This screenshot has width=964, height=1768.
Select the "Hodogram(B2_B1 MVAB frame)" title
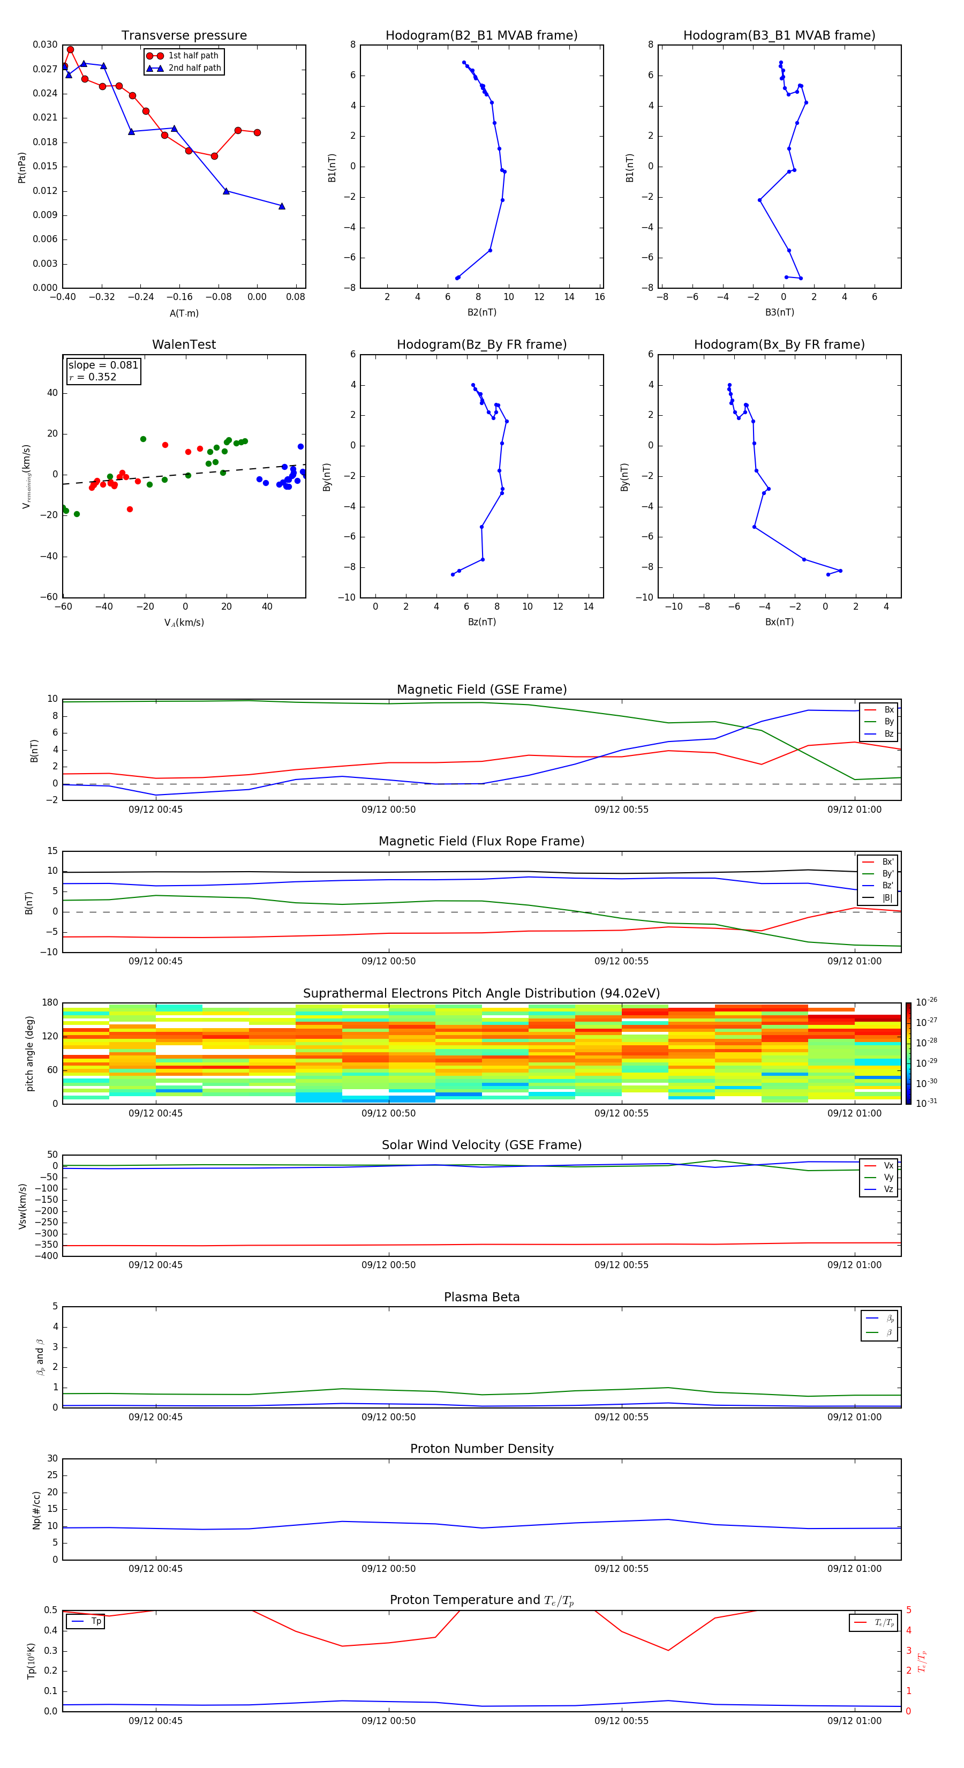click(481, 36)
